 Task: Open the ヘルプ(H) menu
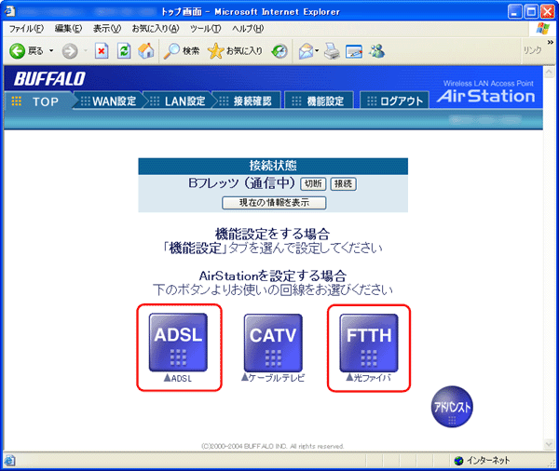pyautogui.click(x=248, y=29)
